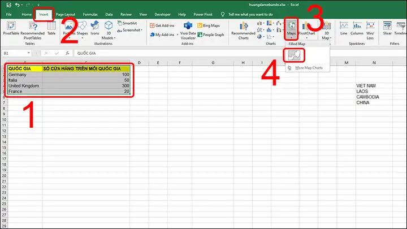The width and height of the screenshot is (407, 229).
Task: Open Recommended PivotTables
Action: click(x=32, y=31)
